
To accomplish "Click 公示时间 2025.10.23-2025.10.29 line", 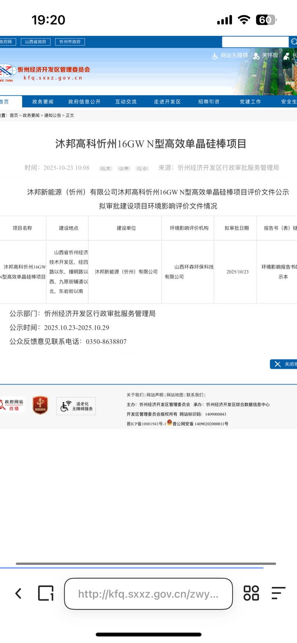I will 60,327.
